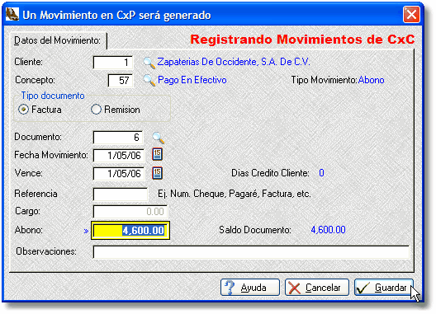This screenshot has height=314, width=436.
Task: Click the Dias Credito Cliente value 0
Action: click(x=321, y=173)
